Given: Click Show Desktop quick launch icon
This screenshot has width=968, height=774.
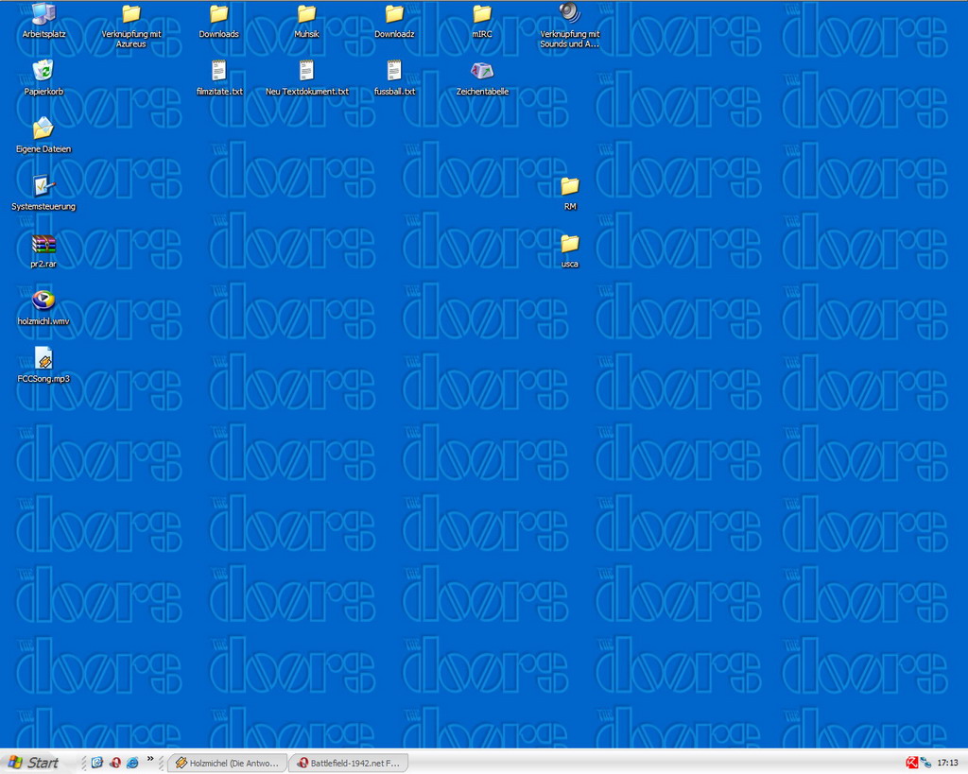Looking at the screenshot, I should pos(97,763).
